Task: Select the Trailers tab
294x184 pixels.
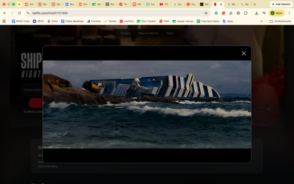Action: 125,33
